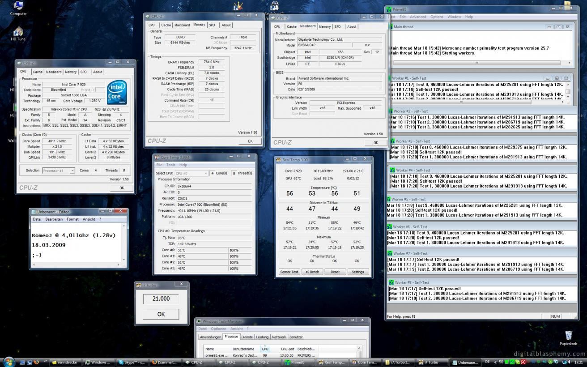Open the Bearbeiten menu in Editor

click(54, 219)
